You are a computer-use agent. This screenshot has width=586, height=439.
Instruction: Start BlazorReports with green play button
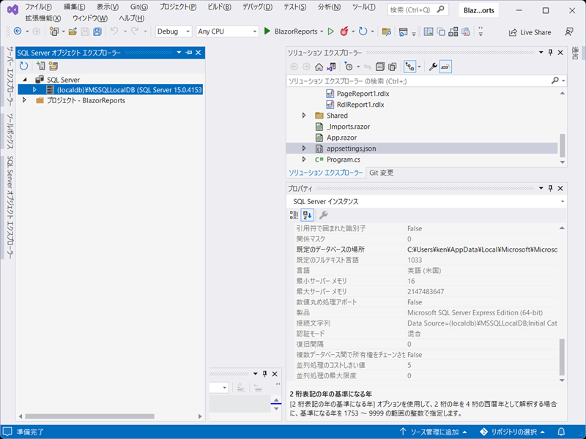point(267,31)
